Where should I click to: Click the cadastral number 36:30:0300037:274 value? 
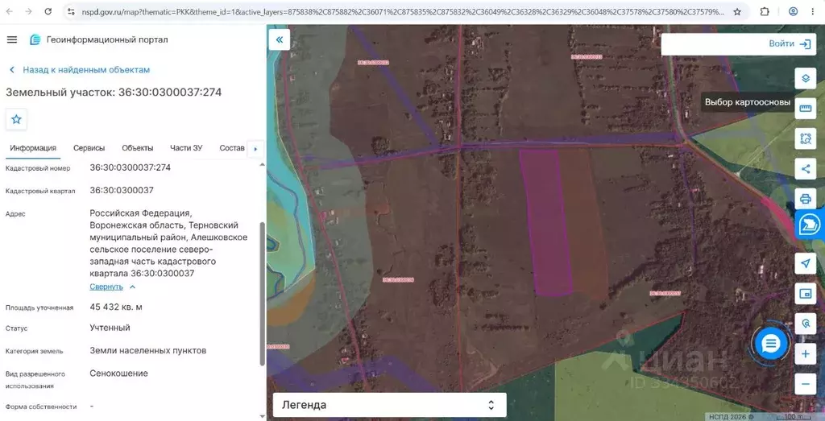130,167
